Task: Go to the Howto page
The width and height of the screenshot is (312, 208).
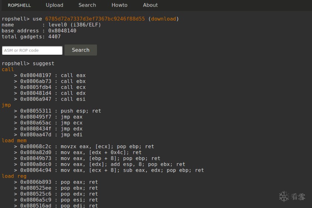Action: (119, 5)
